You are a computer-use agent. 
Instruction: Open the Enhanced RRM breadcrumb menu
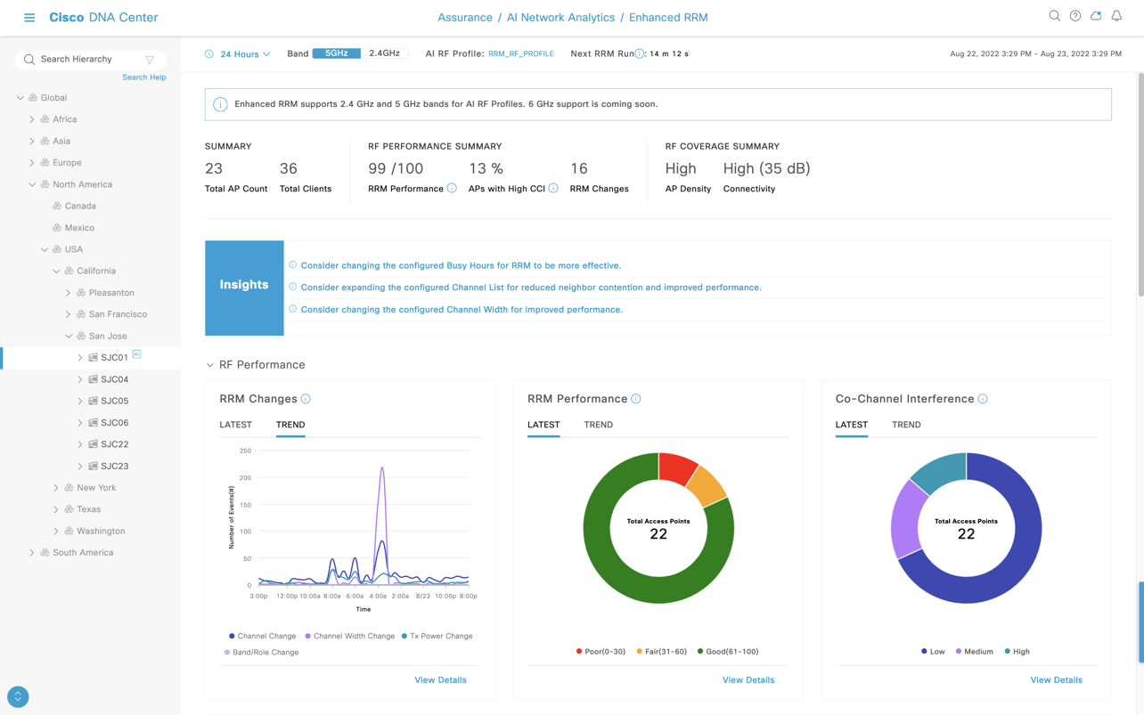[669, 17]
